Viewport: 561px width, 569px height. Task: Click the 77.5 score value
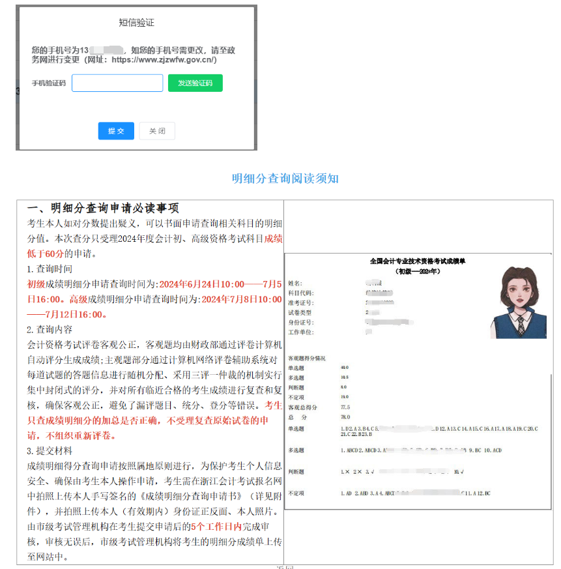click(345, 407)
